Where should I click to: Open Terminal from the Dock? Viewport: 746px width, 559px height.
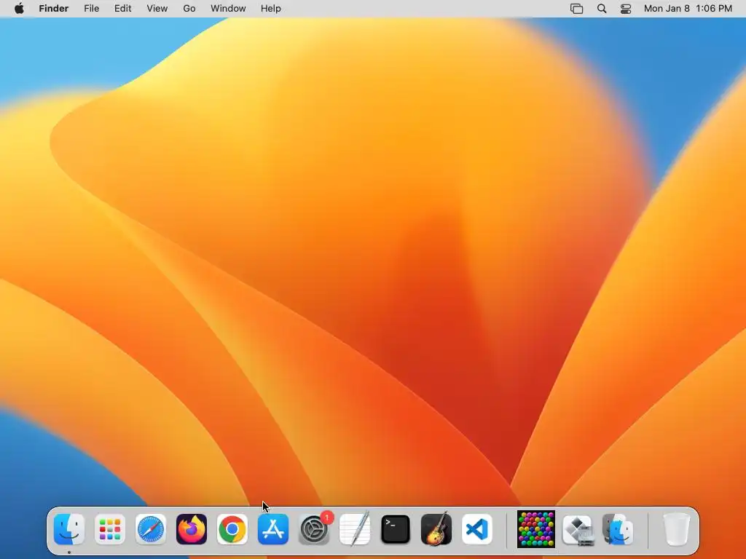pos(396,529)
